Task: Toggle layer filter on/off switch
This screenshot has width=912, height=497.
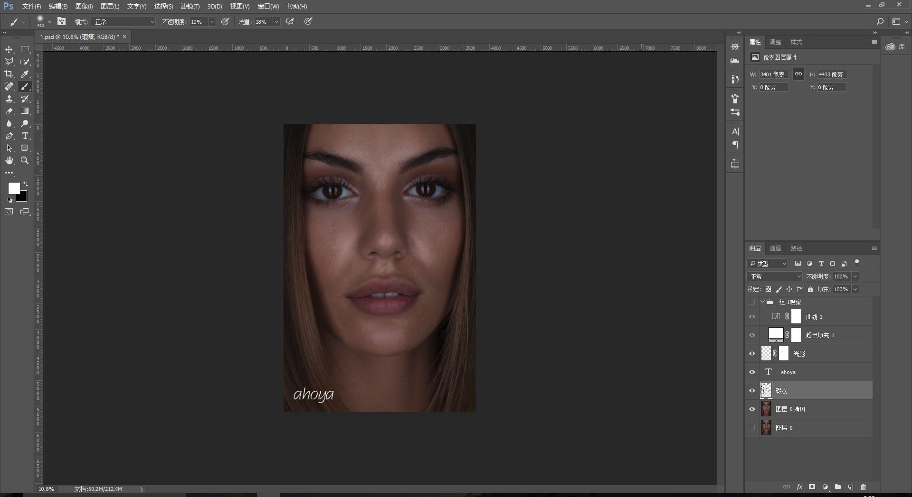Action: coord(857,262)
